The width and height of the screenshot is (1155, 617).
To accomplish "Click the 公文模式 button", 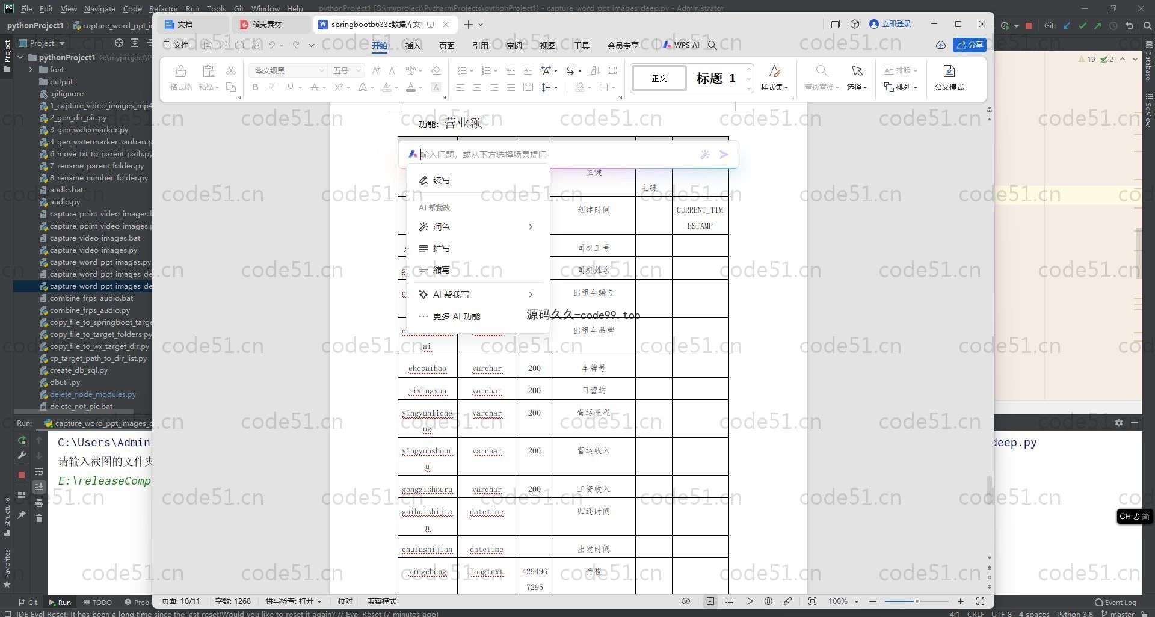I will tap(949, 78).
